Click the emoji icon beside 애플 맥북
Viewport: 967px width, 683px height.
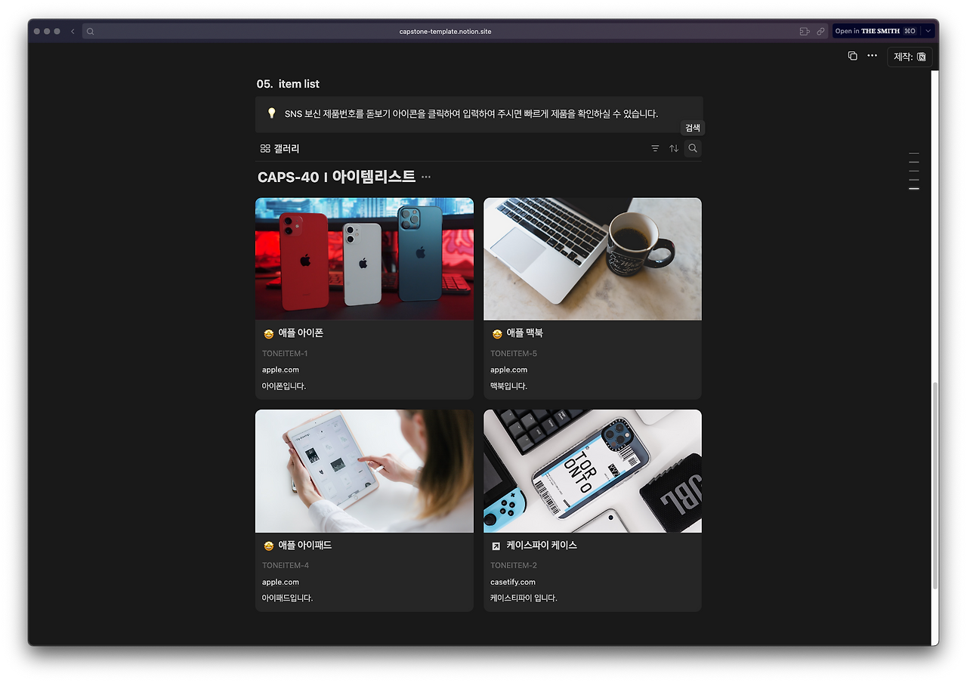point(496,334)
